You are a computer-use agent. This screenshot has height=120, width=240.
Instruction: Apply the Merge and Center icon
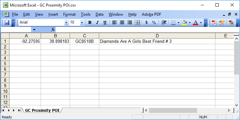pyautogui.click(x=137, y=23)
